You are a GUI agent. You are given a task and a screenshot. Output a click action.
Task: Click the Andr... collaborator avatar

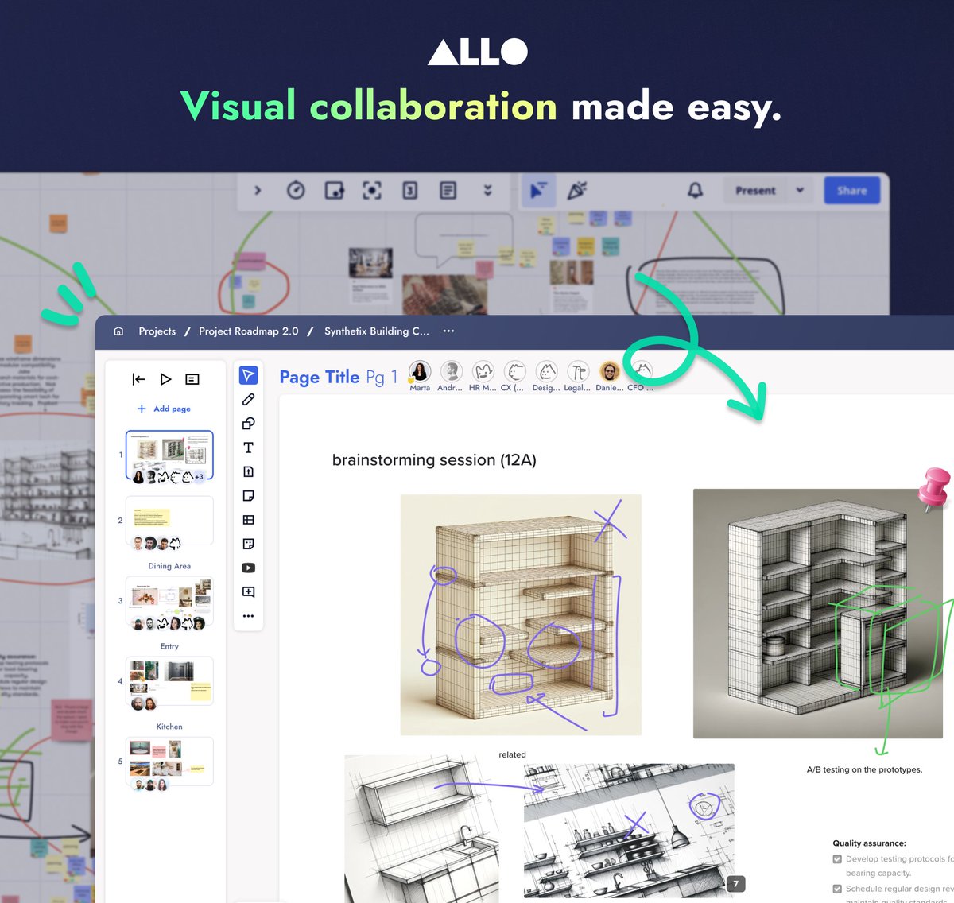(x=451, y=371)
